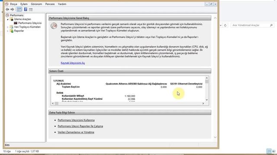
Task: Open Performans İzleyicisini Kullanma link
Action: tap(76, 120)
